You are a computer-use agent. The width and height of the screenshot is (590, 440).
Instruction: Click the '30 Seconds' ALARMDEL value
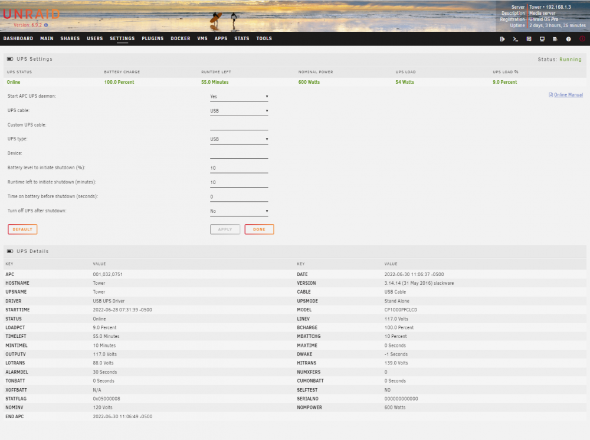tap(105, 372)
